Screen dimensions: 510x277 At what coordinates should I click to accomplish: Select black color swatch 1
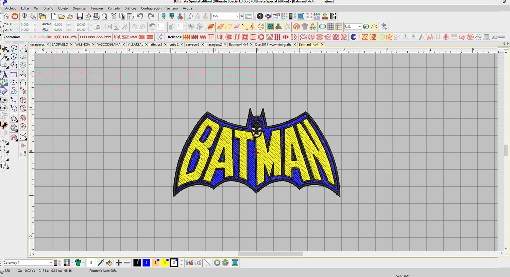(137, 263)
